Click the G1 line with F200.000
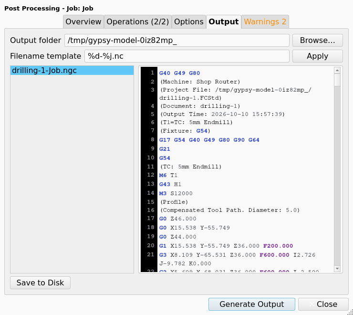Image resolution: width=353 pixels, height=315 pixels. click(226, 246)
